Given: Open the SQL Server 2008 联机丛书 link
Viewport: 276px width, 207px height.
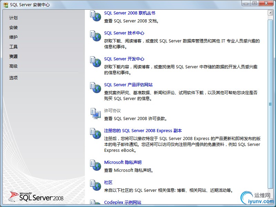Looking at the screenshot, I should pos(130,13).
